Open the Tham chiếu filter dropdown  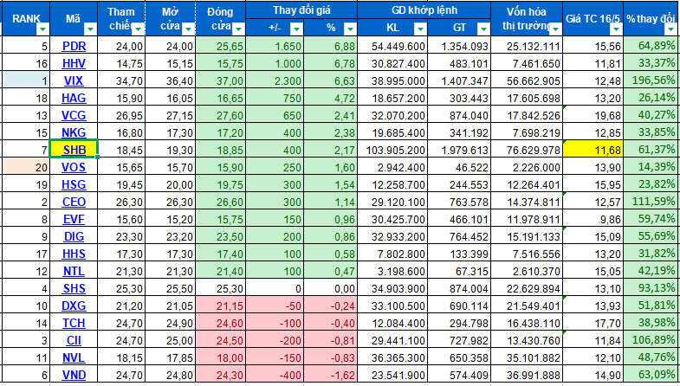coord(139,29)
